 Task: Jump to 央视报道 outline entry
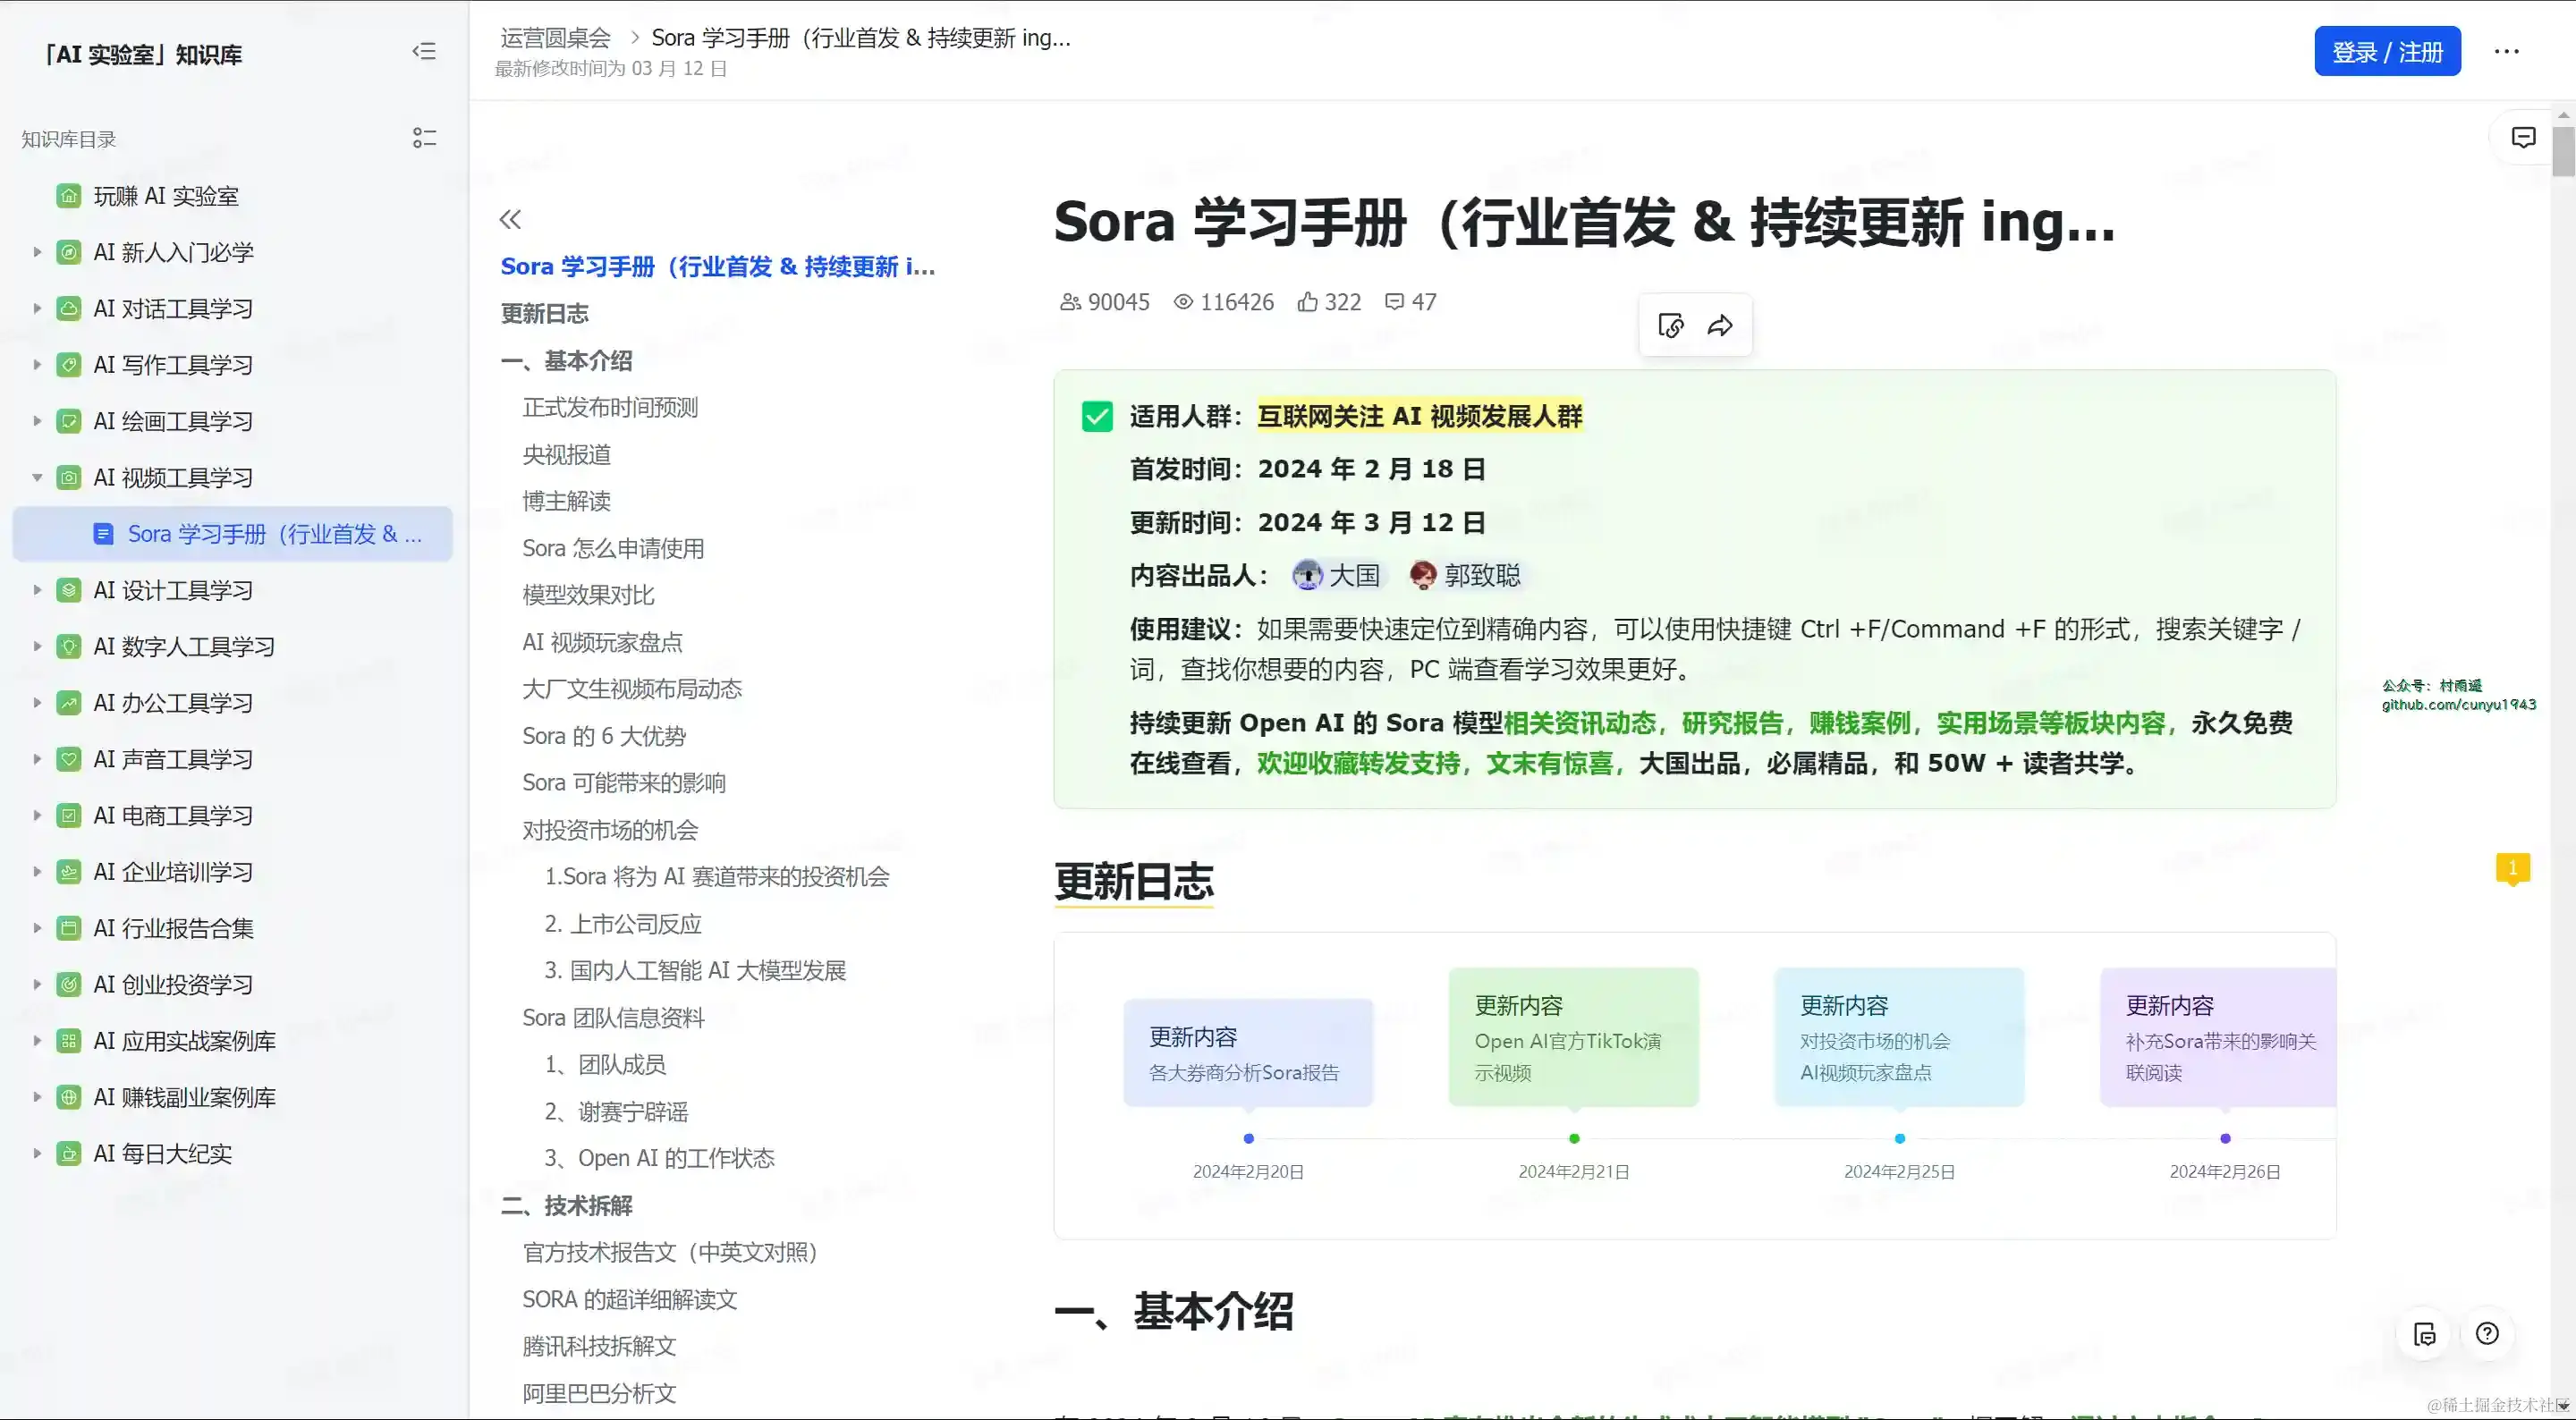tap(566, 455)
